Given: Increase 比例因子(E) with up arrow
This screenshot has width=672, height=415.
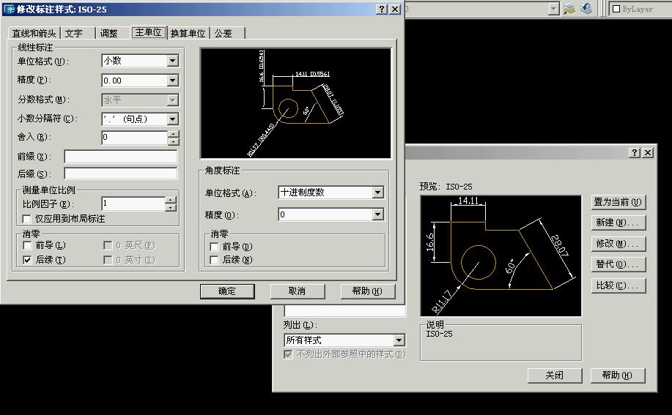Looking at the screenshot, I should 171,200.
